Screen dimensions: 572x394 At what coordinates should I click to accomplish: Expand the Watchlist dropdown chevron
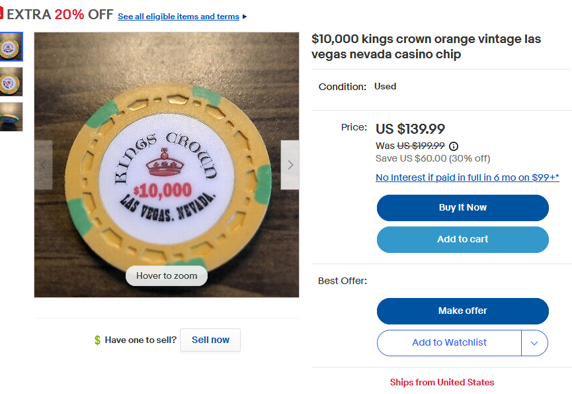click(535, 343)
